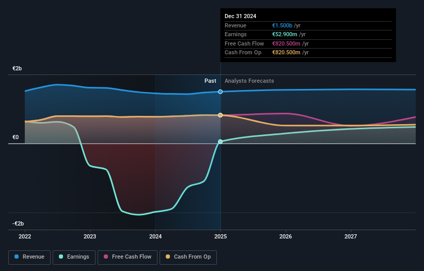Viewport: 424px width, 271px height.
Task: Click the pink Free Cash Flow legend dot
Action: tap(106, 257)
